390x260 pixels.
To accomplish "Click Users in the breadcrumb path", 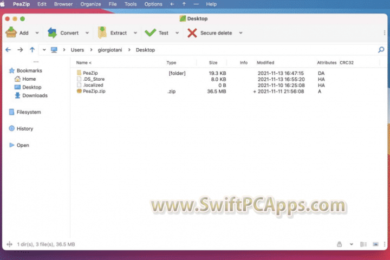I will 77,50.
